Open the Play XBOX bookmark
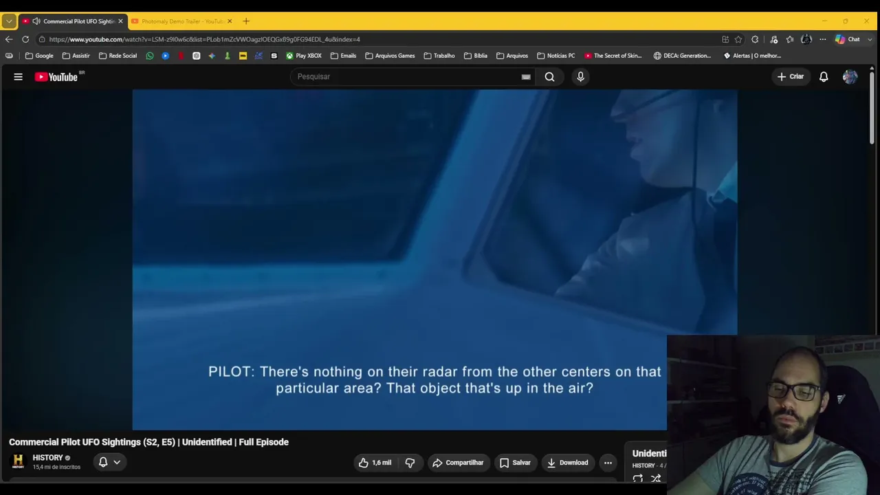This screenshot has height=495, width=880. point(304,56)
